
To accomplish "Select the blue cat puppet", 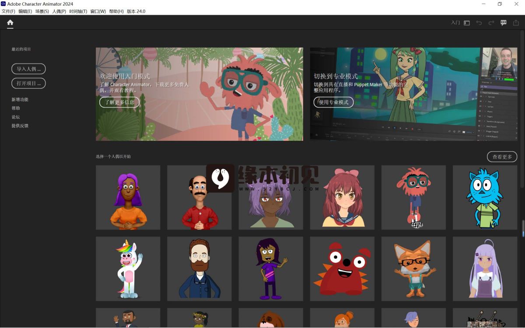I will pyautogui.click(x=485, y=198).
